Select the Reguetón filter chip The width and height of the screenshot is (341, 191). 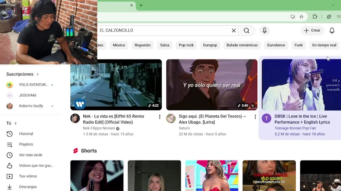click(x=143, y=45)
